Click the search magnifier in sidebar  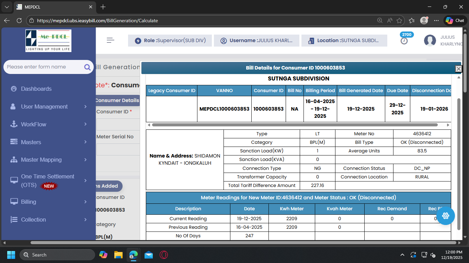click(x=87, y=67)
